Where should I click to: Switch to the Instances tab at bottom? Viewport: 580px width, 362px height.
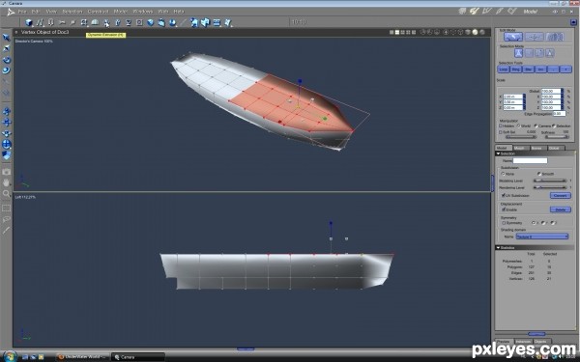tap(523, 342)
